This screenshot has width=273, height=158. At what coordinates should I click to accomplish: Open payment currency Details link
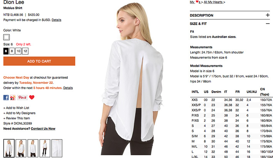(57, 20)
